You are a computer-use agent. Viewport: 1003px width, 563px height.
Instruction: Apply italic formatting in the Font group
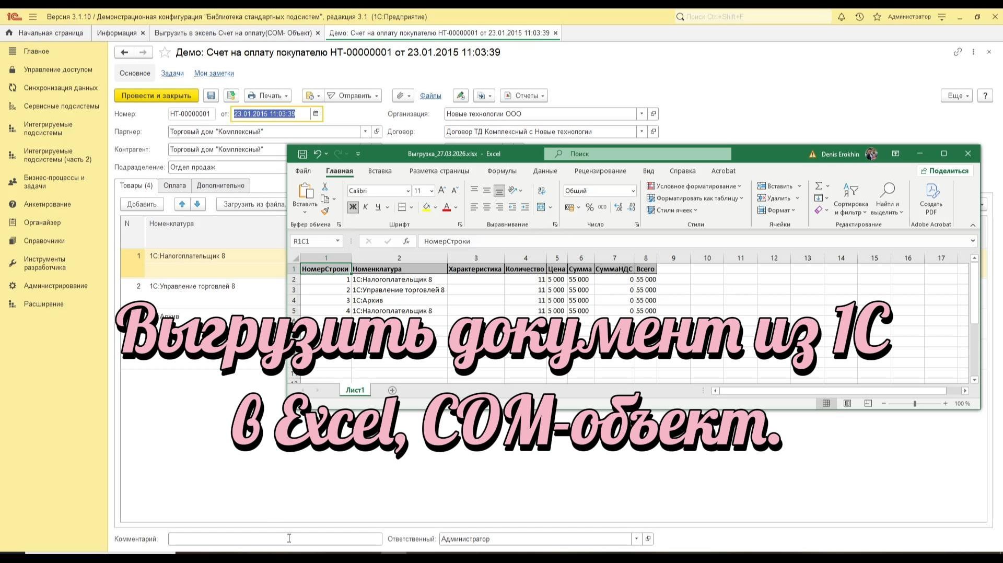[366, 207]
